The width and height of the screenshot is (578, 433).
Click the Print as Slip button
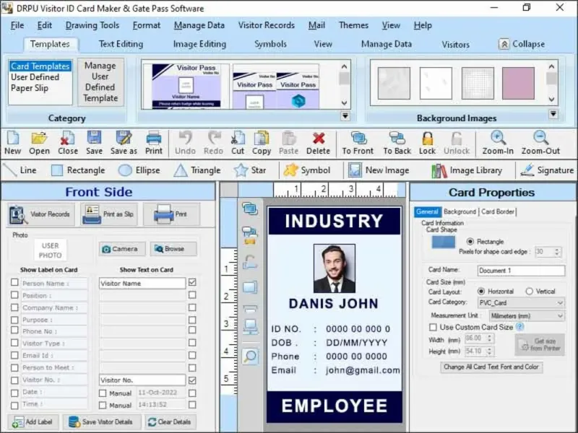point(109,214)
